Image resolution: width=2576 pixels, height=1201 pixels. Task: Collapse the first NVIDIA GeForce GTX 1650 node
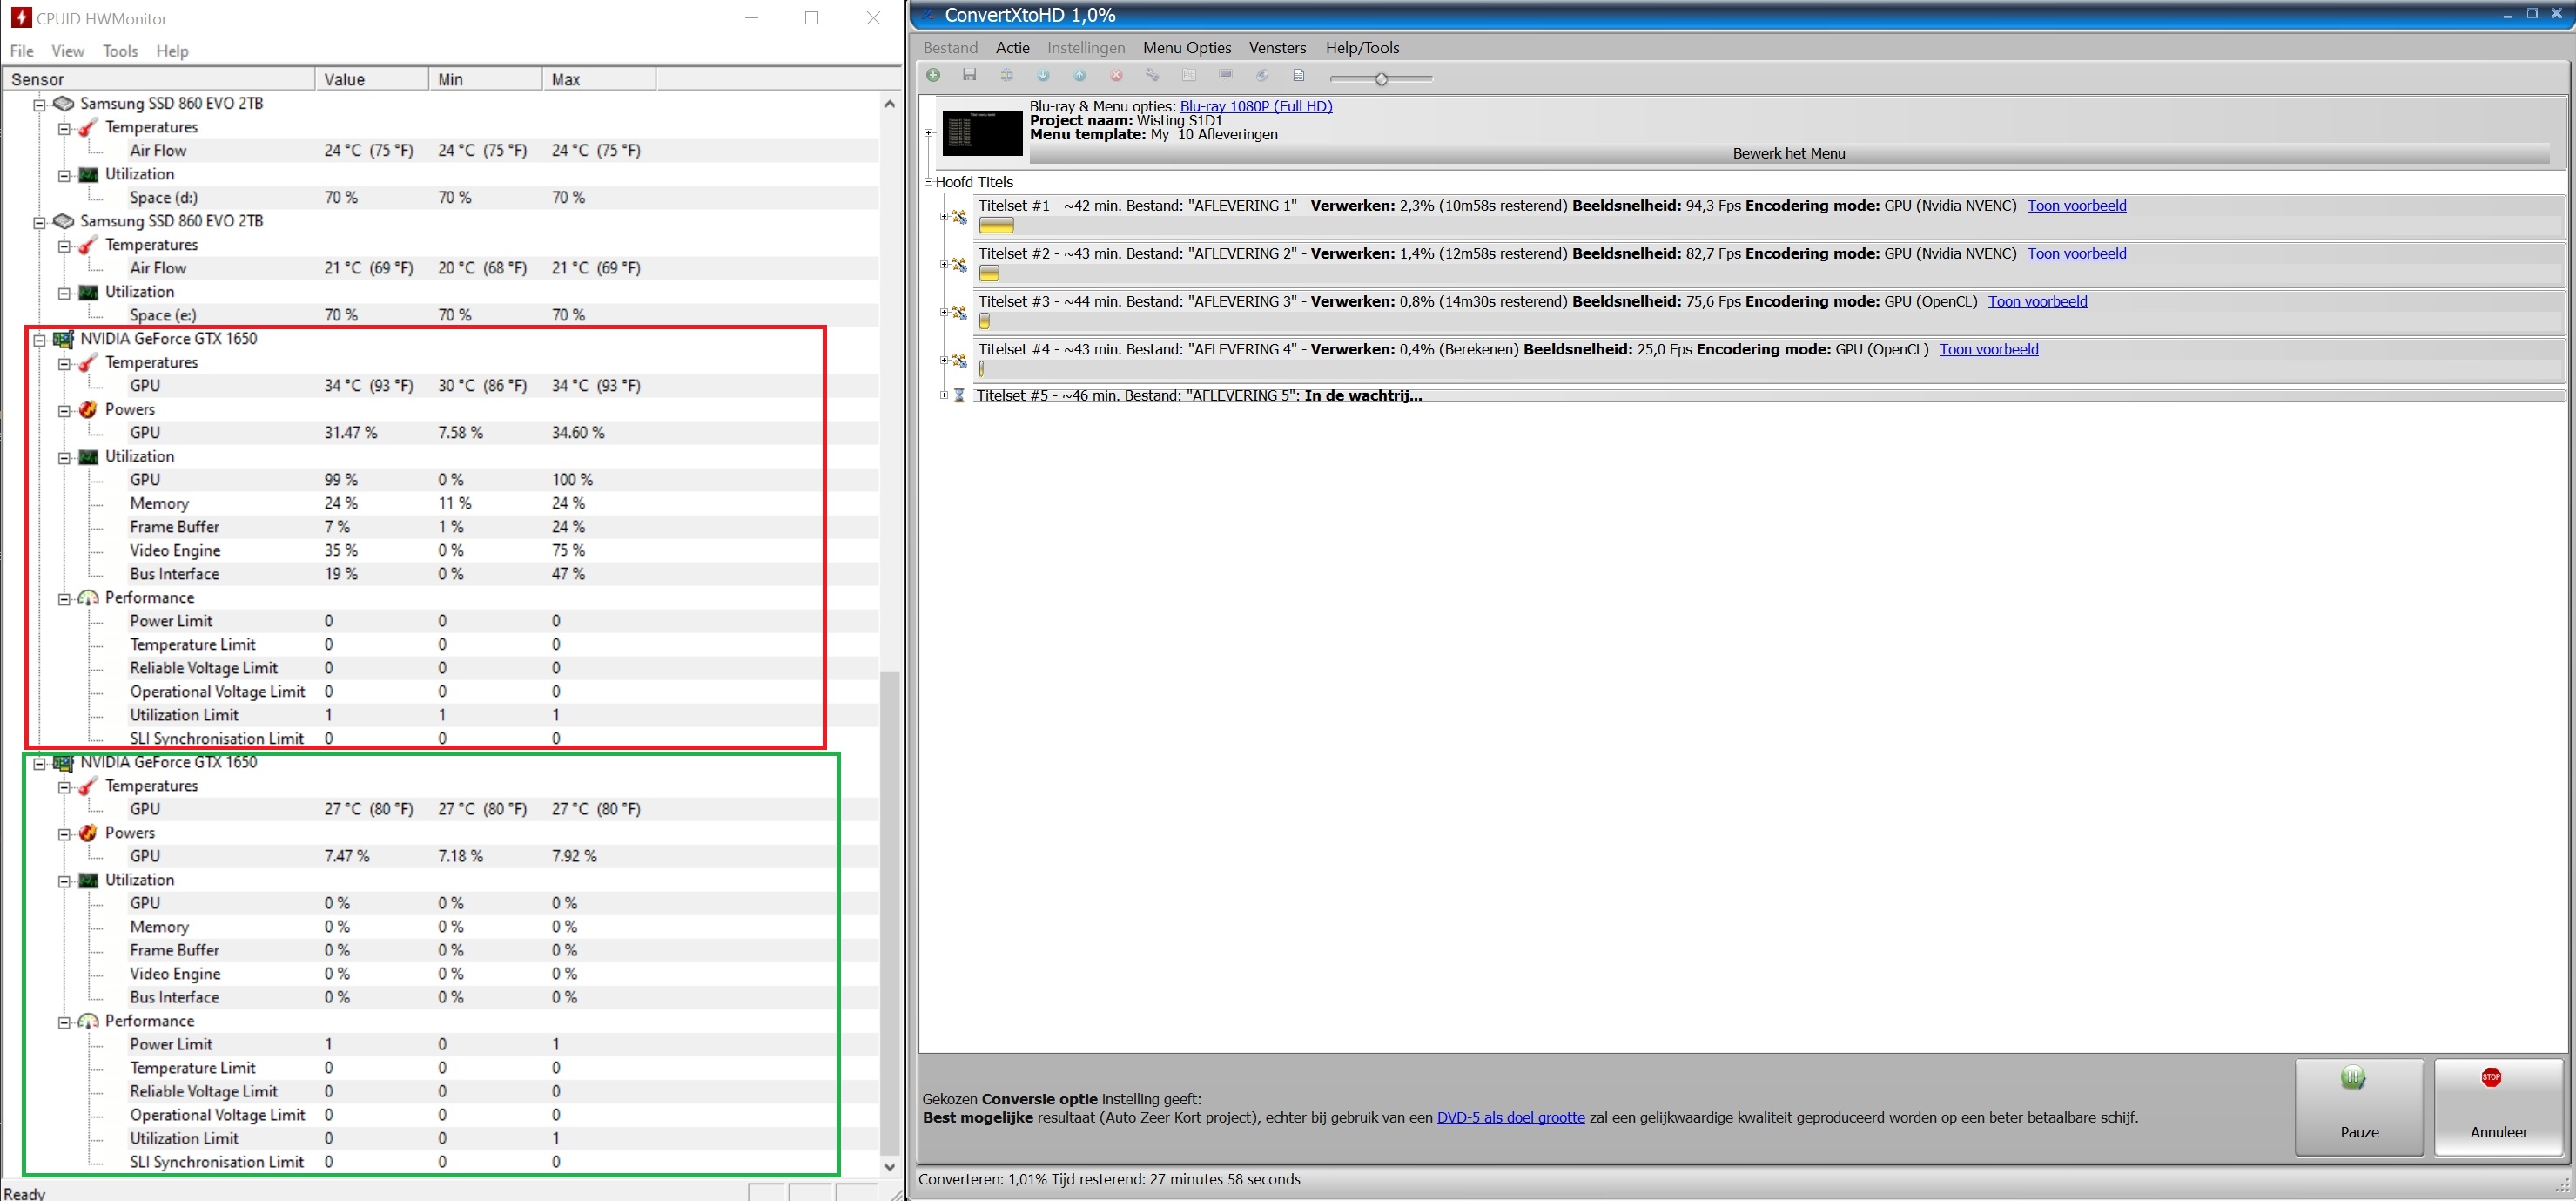(x=40, y=340)
